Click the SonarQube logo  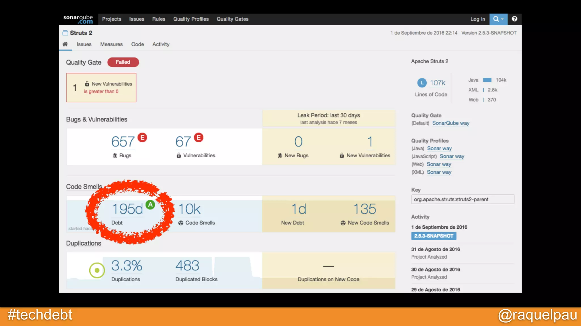pos(78,19)
